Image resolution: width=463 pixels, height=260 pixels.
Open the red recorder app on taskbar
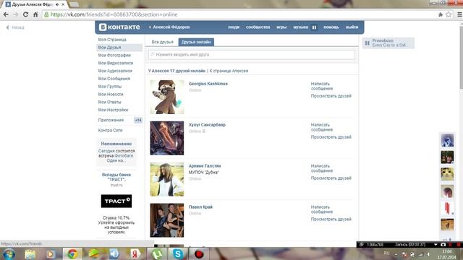click(199, 253)
